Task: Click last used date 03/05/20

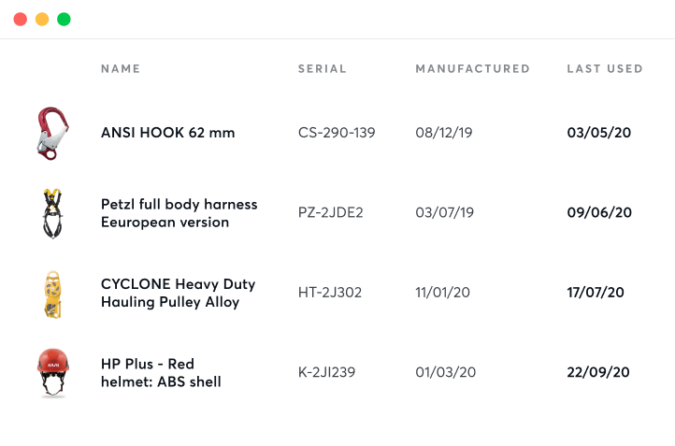Action: [x=599, y=133]
